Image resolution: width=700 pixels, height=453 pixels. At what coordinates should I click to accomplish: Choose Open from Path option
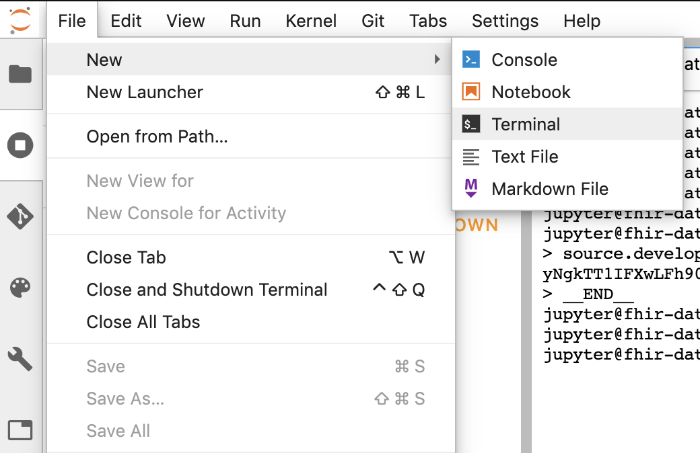[157, 137]
